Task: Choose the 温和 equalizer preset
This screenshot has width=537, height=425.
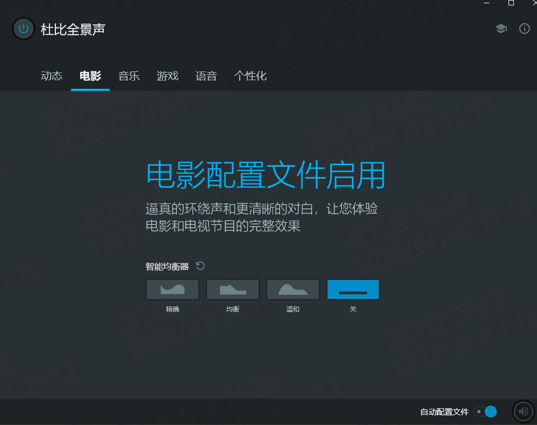Action: pyautogui.click(x=293, y=289)
